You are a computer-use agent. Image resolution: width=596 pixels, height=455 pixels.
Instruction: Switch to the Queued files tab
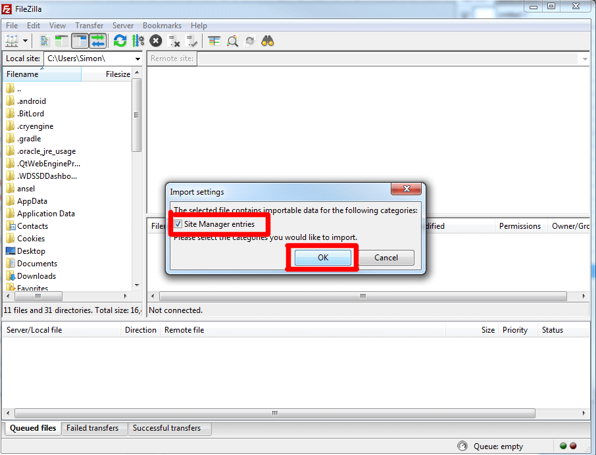click(x=33, y=428)
